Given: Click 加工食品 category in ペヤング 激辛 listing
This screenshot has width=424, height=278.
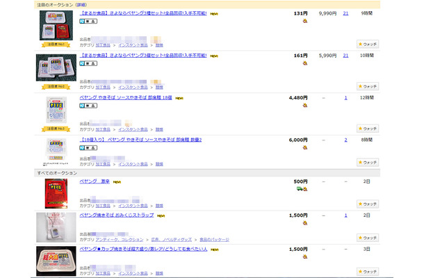Looking at the screenshot, I should coord(103,206).
